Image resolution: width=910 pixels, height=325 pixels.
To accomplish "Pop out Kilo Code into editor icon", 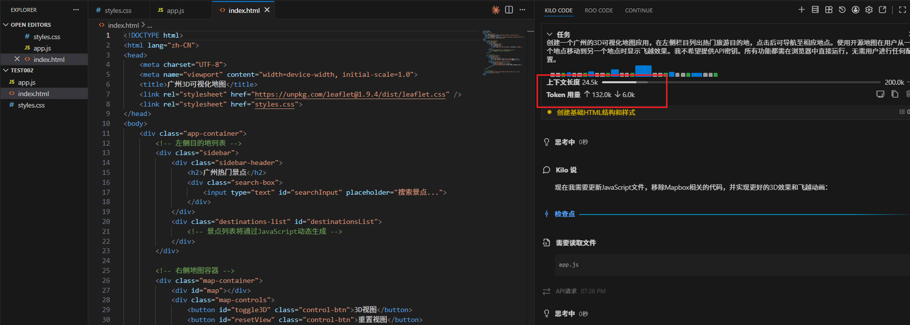I will coord(883,9).
